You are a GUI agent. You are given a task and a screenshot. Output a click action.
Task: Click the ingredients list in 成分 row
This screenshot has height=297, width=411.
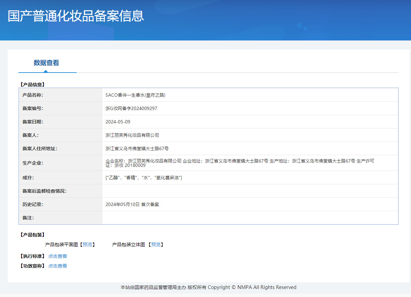(144, 178)
